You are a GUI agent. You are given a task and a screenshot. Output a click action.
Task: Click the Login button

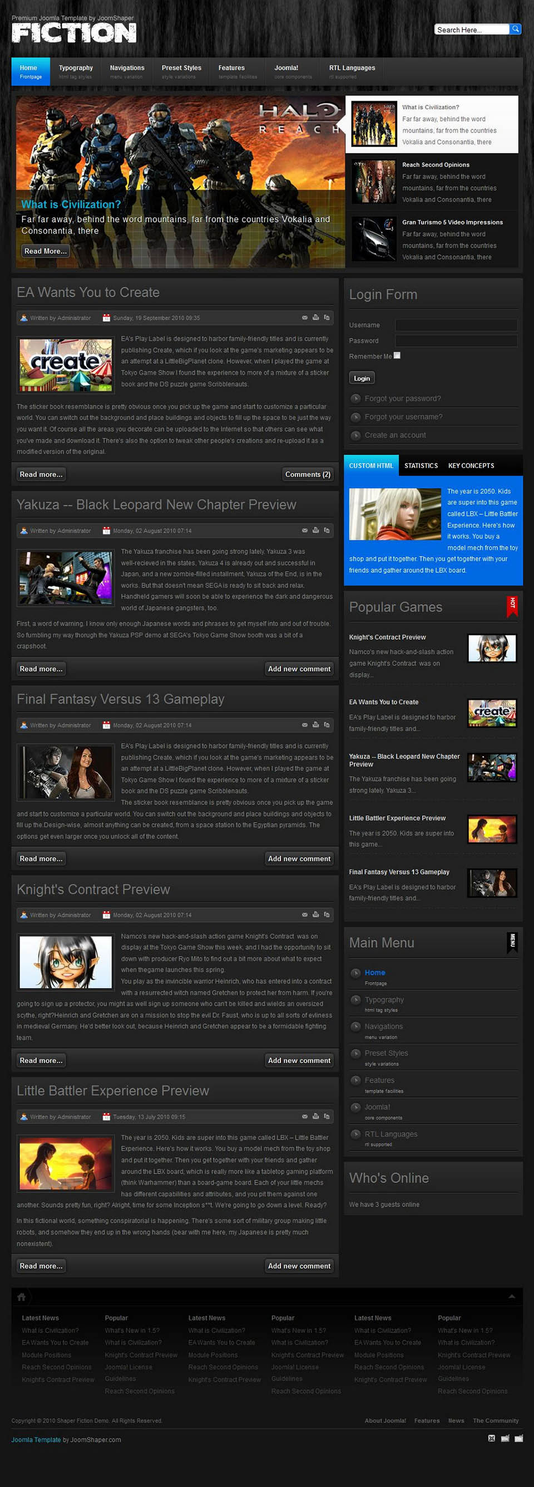pyautogui.click(x=362, y=378)
